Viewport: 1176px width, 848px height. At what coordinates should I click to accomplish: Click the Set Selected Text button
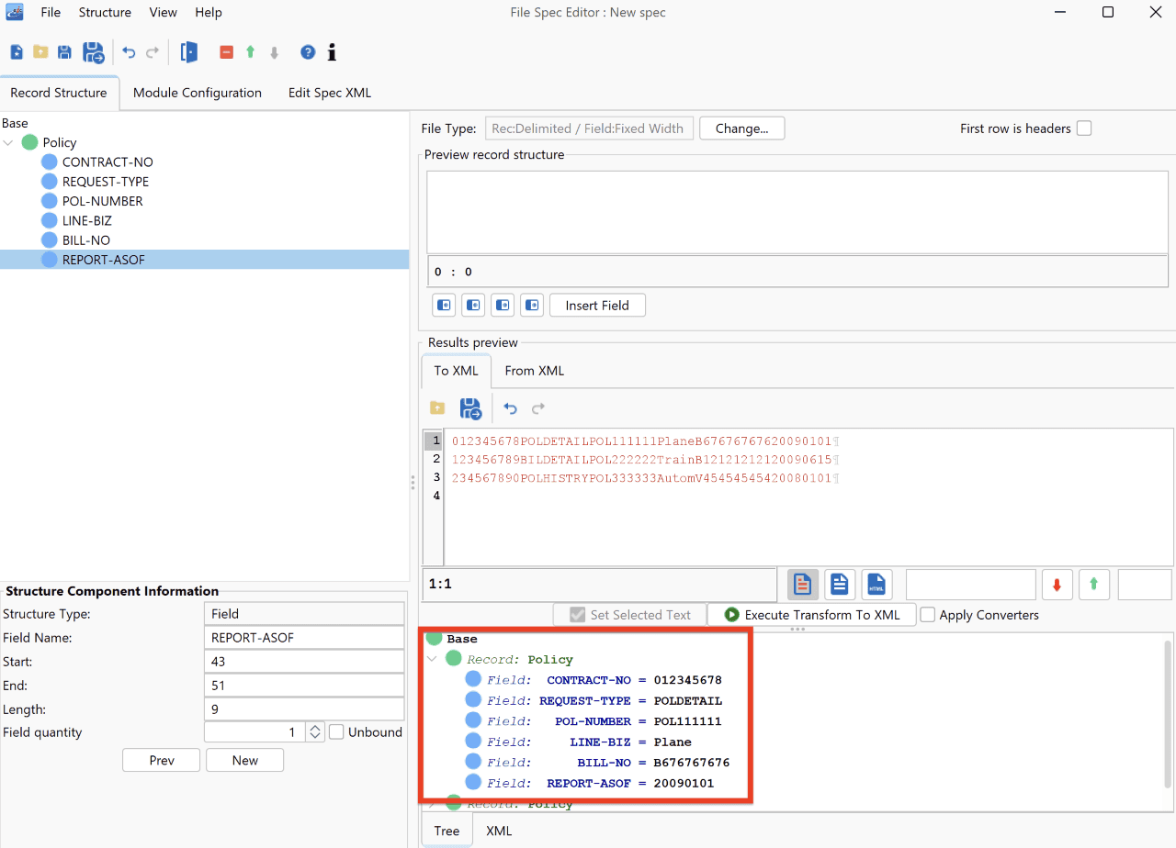click(x=629, y=615)
